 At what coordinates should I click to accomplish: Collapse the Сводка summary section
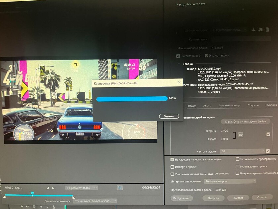click(179, 64)
